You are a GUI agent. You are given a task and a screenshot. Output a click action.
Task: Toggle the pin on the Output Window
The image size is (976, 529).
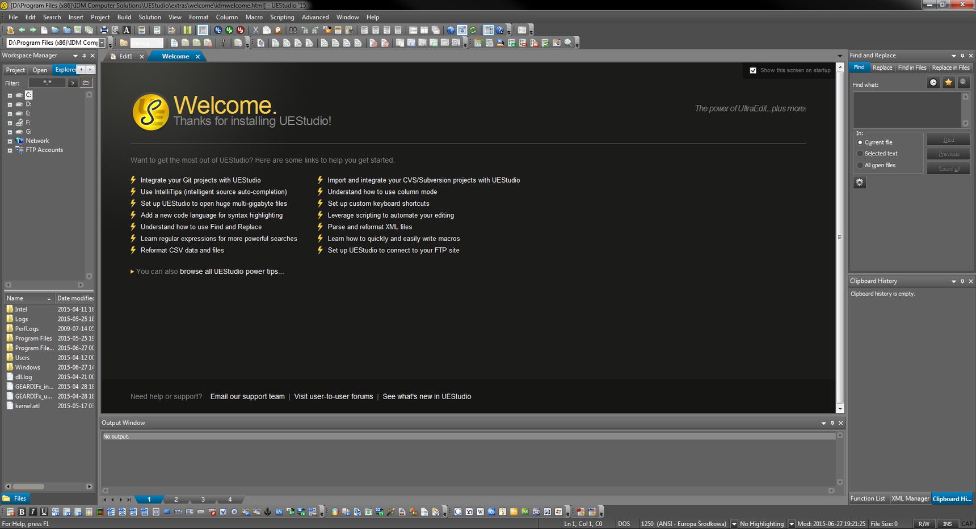coord(832,423)
